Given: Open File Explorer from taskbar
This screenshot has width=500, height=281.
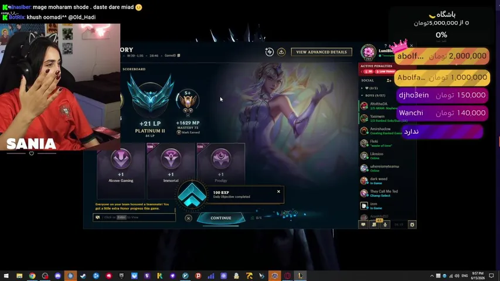Looking at the screenshot, I should tap(19, 276).
